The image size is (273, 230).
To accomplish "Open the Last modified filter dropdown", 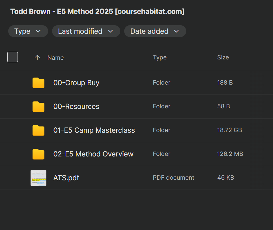I will (x=86, y=31).
